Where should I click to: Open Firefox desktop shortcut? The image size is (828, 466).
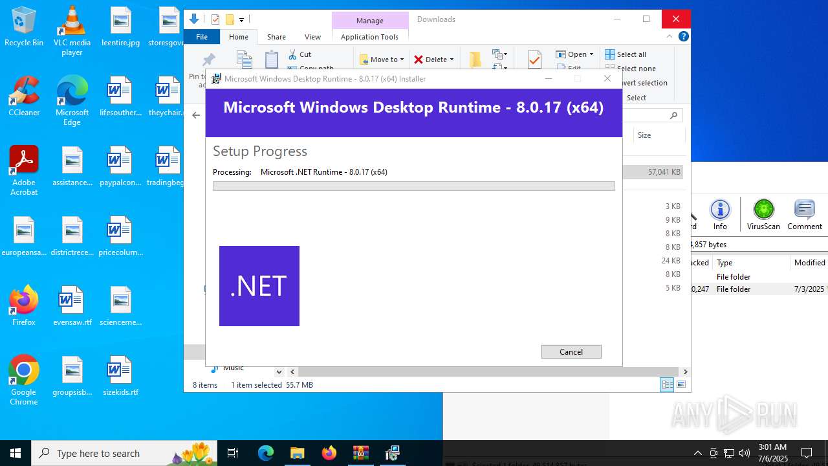pos(24,305)
